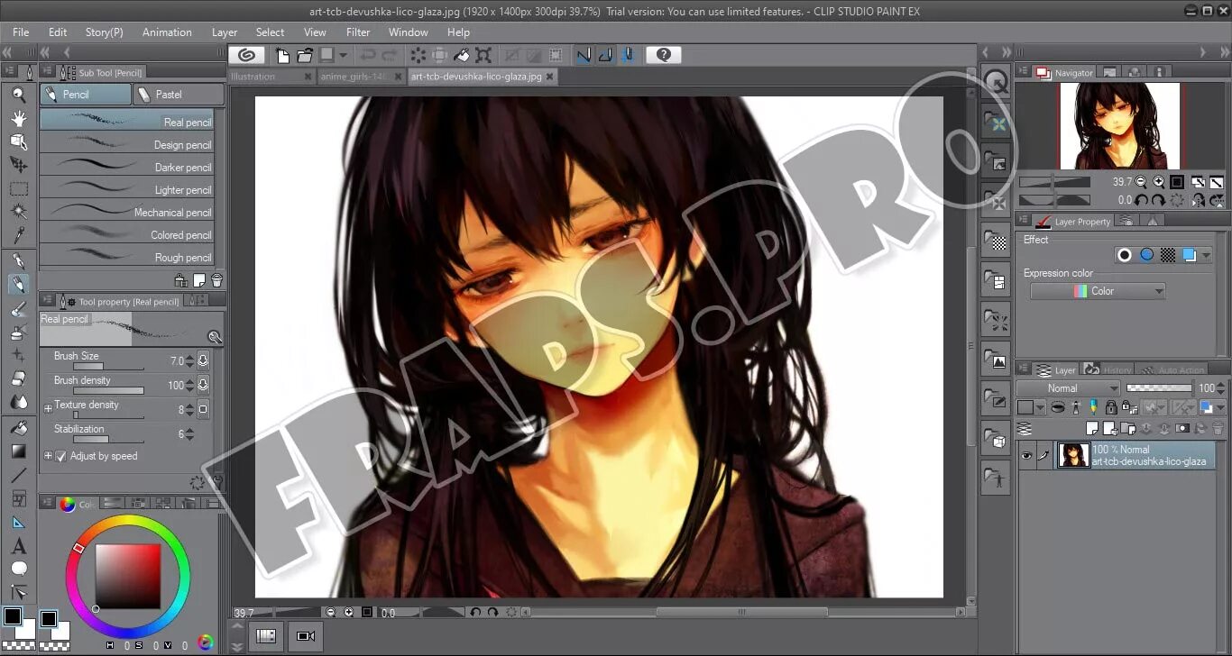
Task: Click the Open file folder icon
Action: [305, 55]
